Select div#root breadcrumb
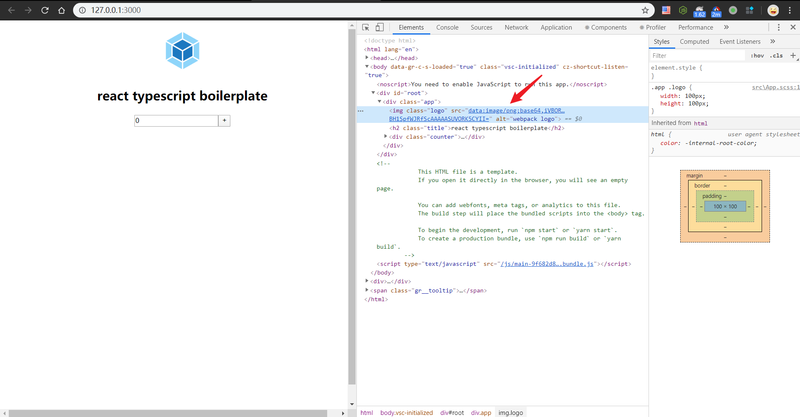 [x=452, y=412]
